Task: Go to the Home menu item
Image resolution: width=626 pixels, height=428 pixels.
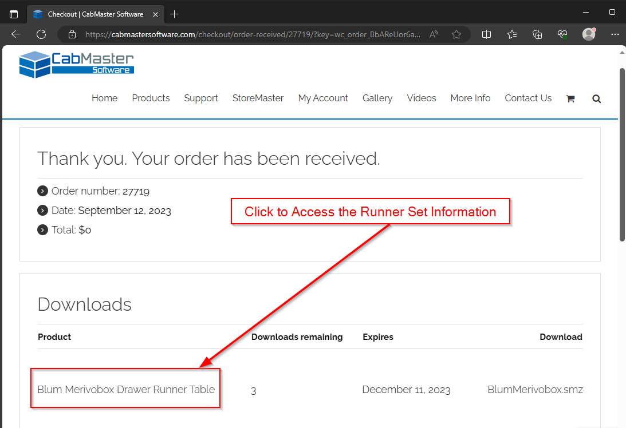Action: [105, 98]
